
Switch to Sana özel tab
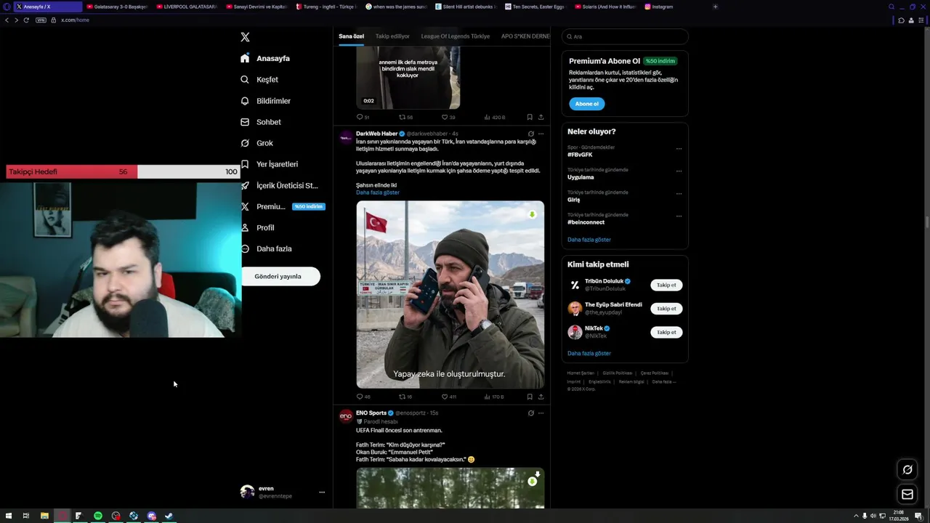[351, 36]
